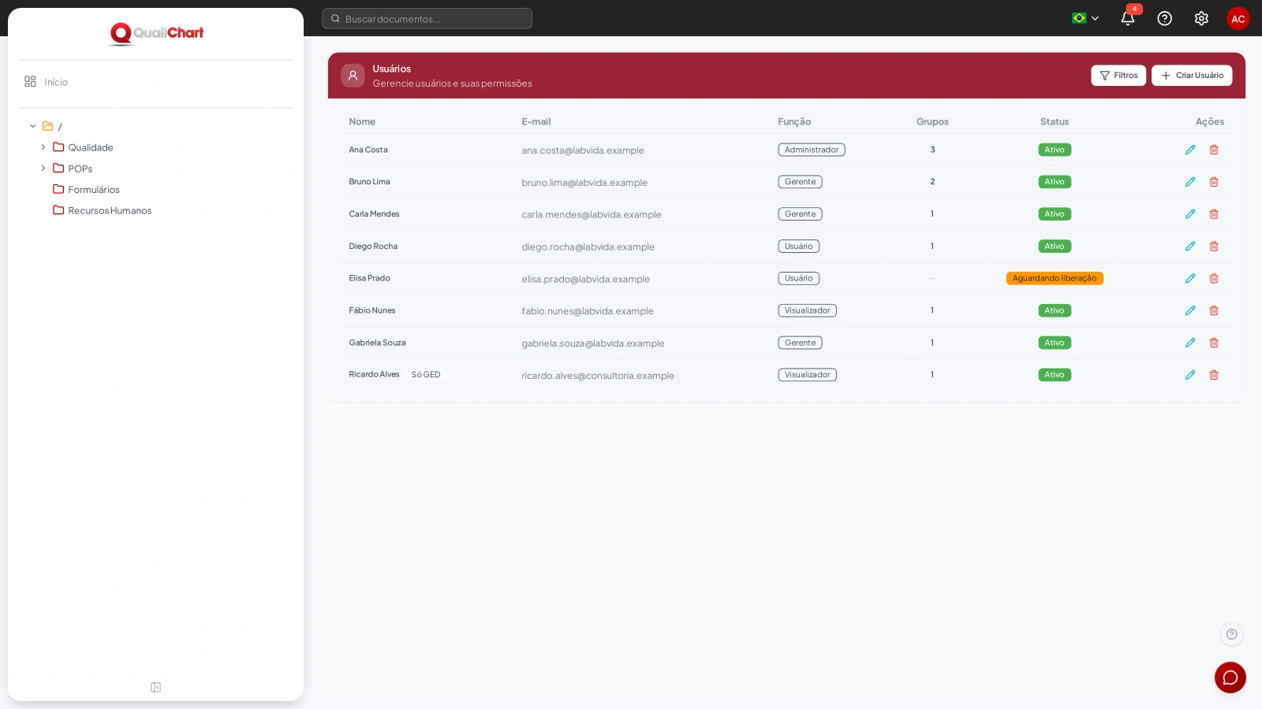Open the Formulários folder
The height and width of the screenshot is (709, 1262).
tap(87, 190)
